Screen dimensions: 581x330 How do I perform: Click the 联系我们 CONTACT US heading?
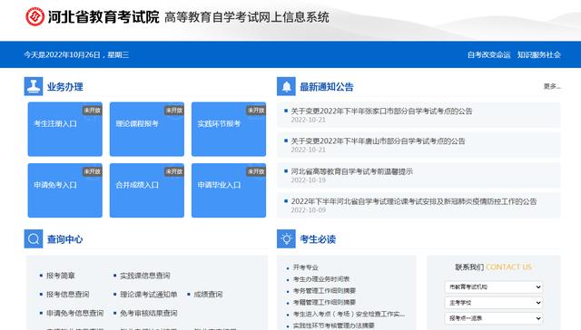pyautogui.click(x=493, y=267)
